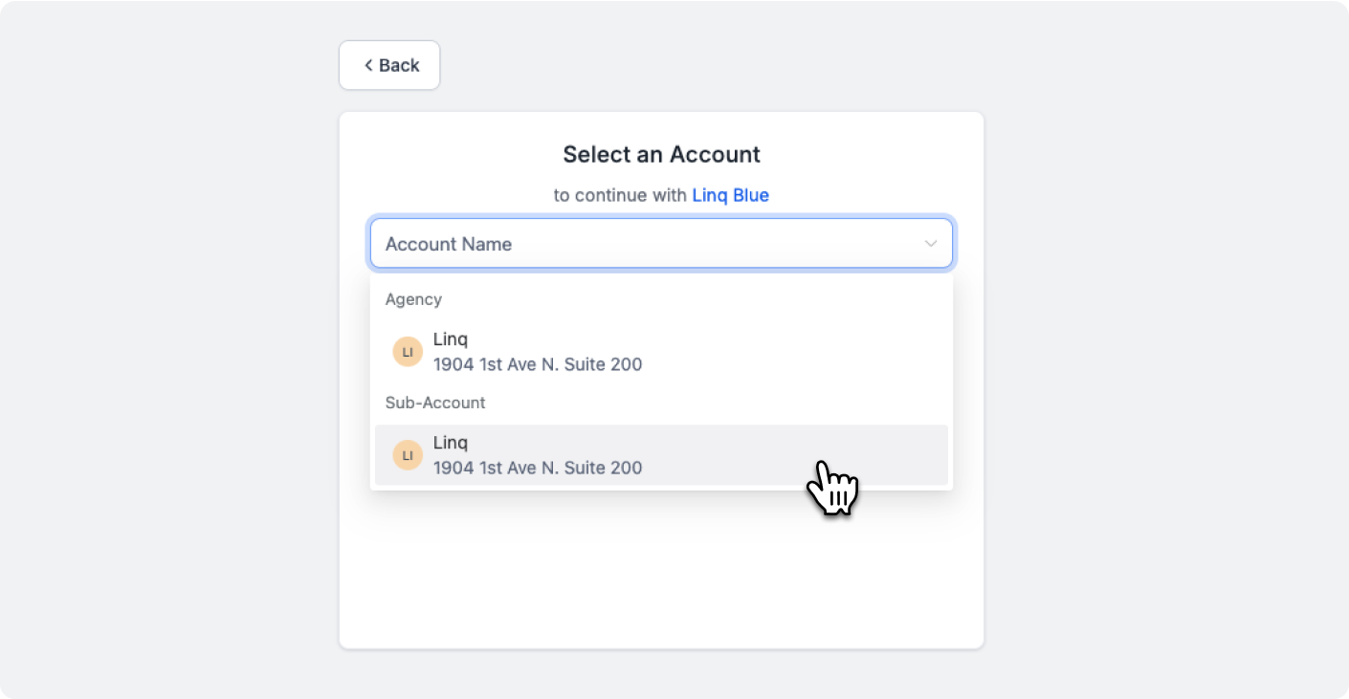Click the Agency group header label
The image size is (1349, 699).
[413, 299]
